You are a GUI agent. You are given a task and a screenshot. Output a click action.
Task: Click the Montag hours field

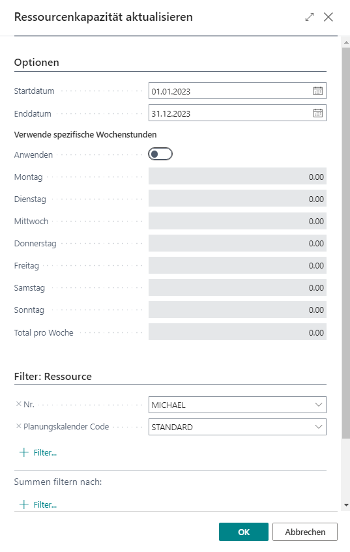[237, 176]
